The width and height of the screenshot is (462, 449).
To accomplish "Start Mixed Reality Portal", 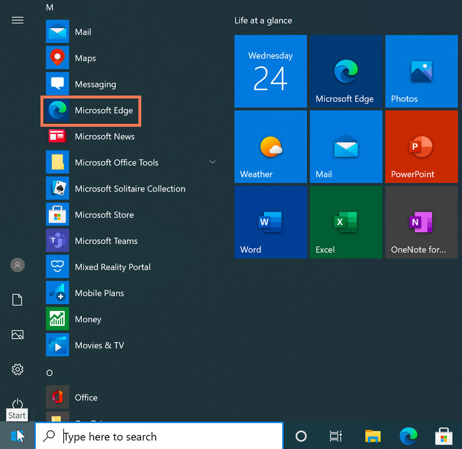I will [112, 266].
